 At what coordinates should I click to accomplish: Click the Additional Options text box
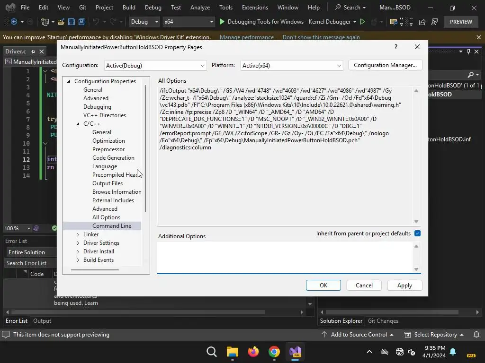[285, 257]
